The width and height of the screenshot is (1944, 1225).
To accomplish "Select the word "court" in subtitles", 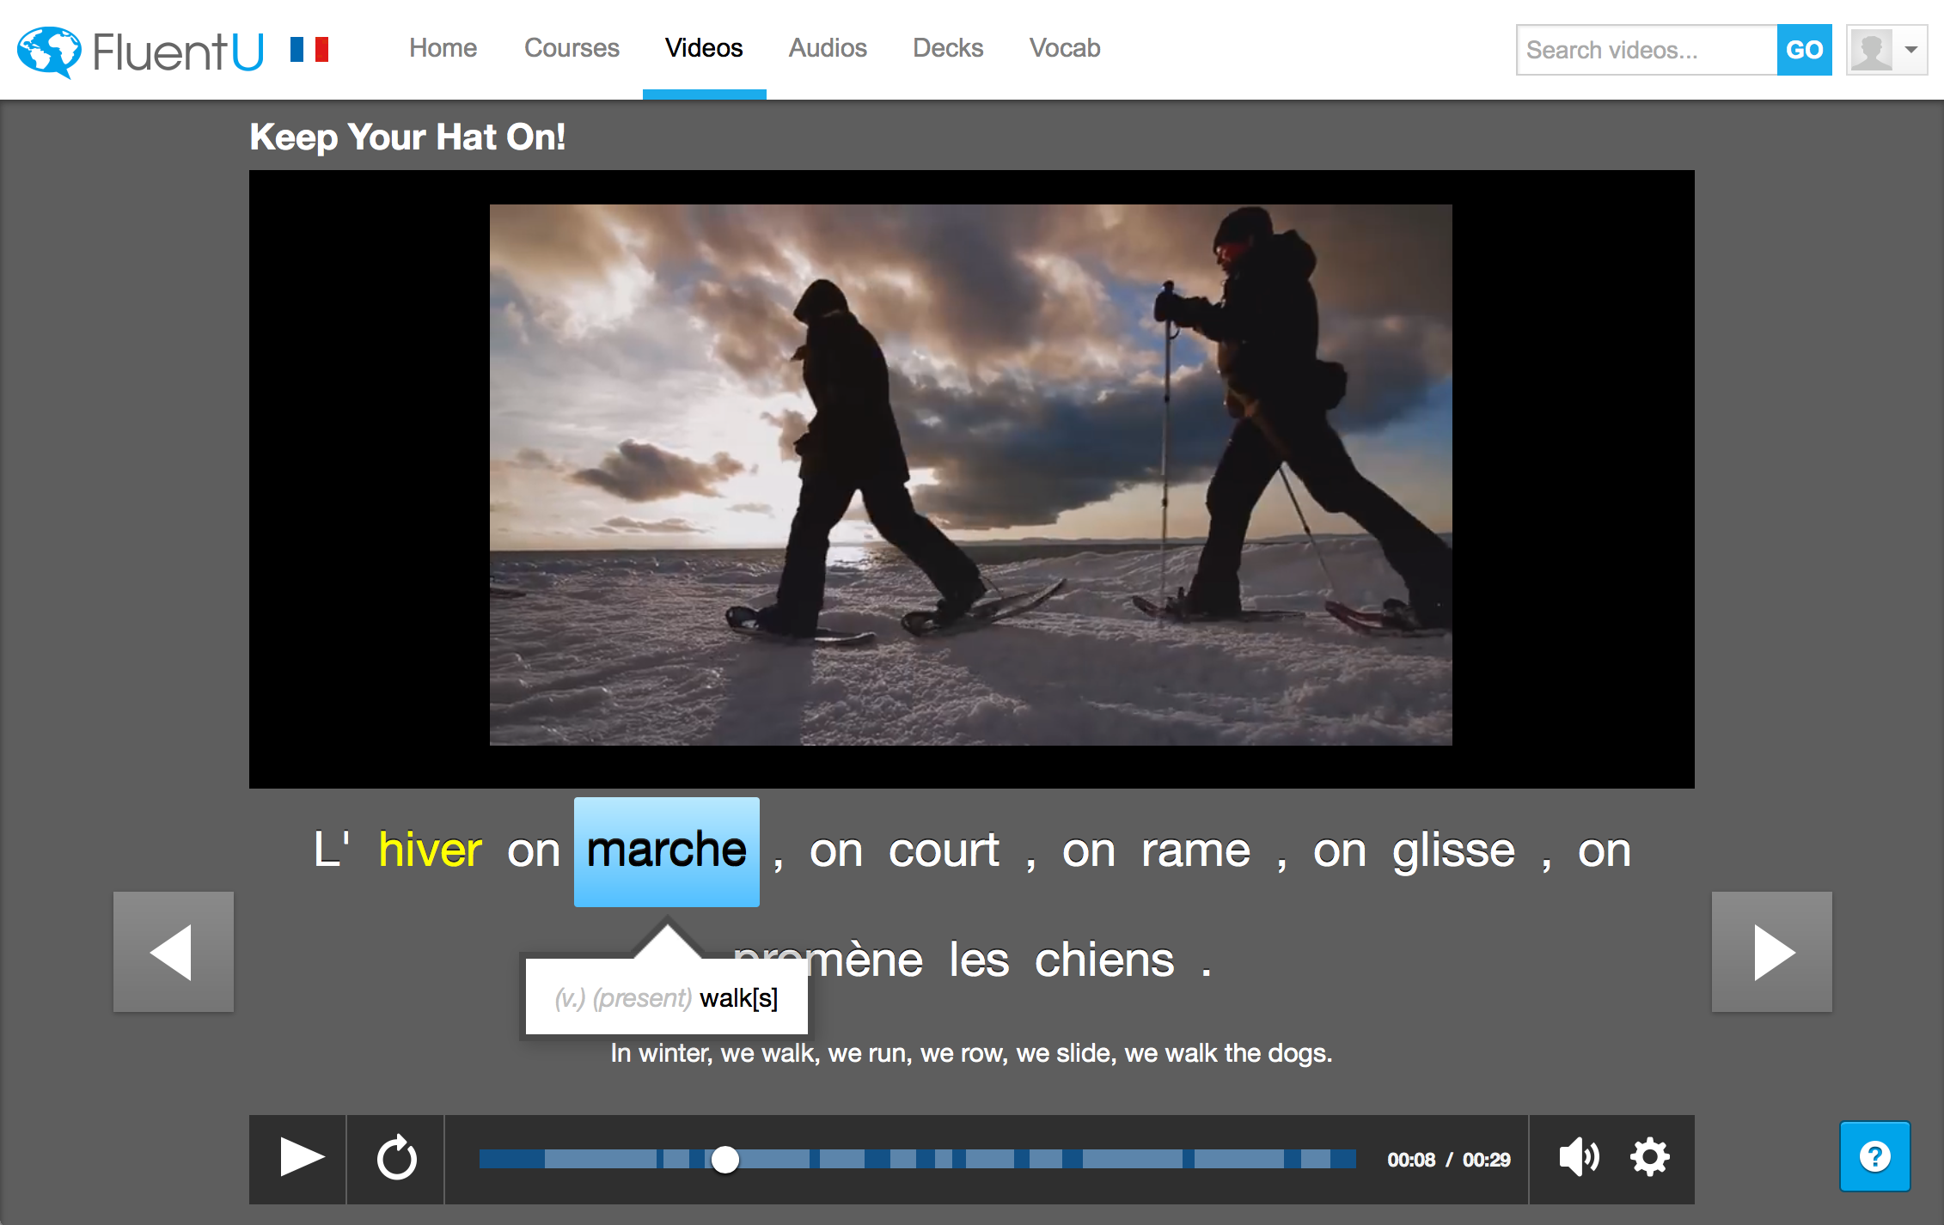I will (x=944, y=850).
